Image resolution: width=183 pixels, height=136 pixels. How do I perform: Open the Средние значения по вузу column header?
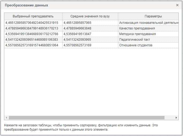(x=90, y=16)
